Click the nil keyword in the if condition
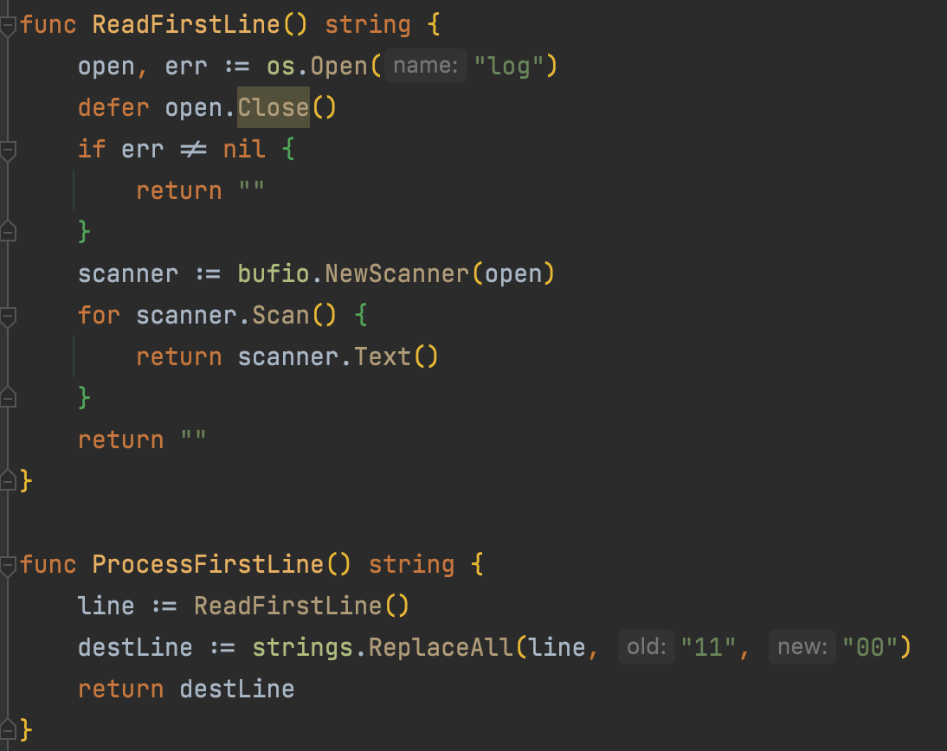 (244, 149)
